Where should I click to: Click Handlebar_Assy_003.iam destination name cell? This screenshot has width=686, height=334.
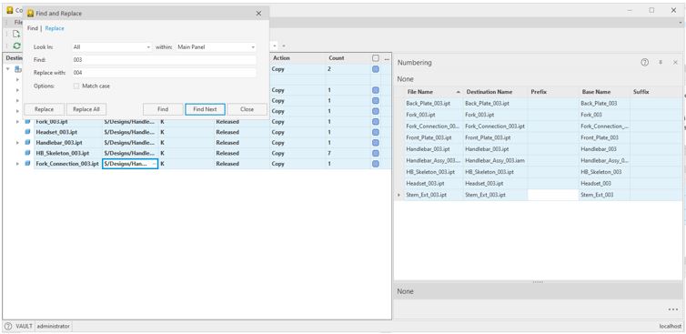pyautogui.click(x=495, y=161)
